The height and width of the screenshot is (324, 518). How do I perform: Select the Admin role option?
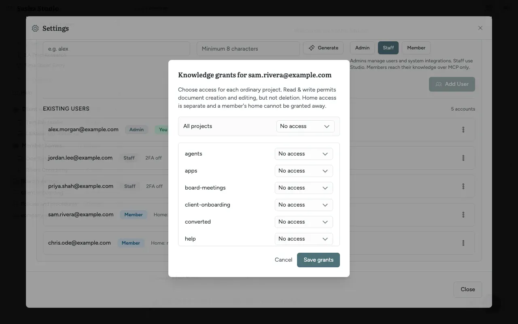[362, 48]
